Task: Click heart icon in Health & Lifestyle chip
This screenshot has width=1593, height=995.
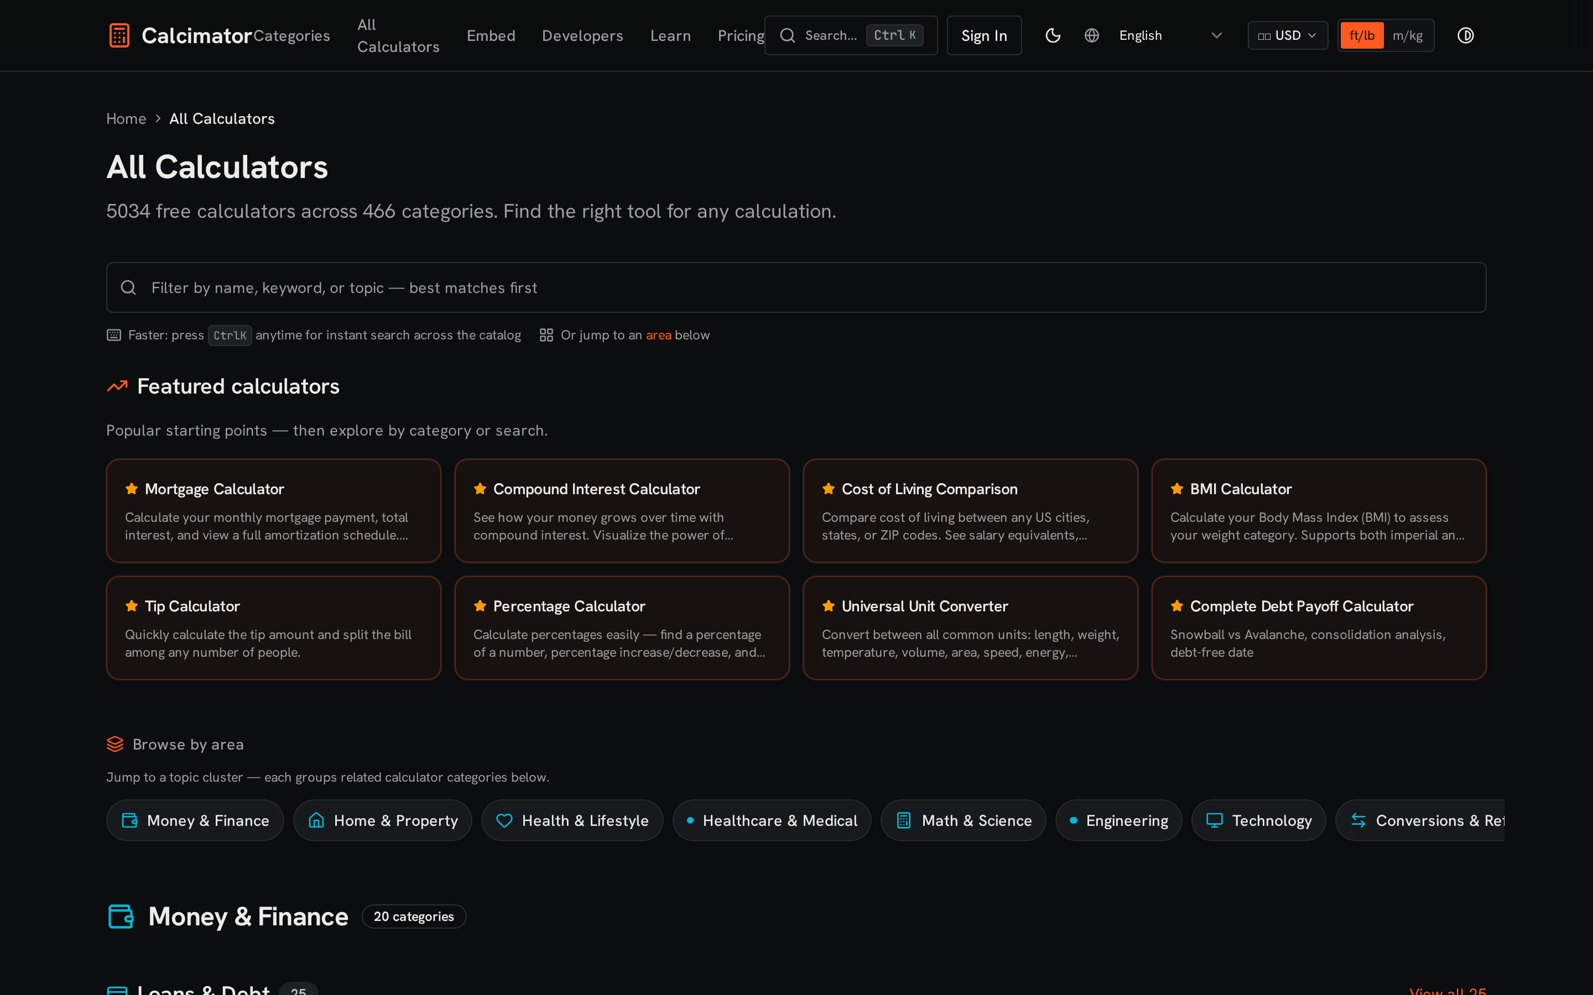Action: point(504,821)
